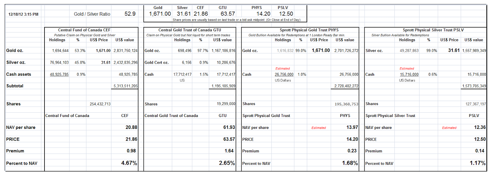The width and height of the screenshot is (491, 173).
Task: Select PHYS percent to NAV 1.68%
Action: pos(350,163)
